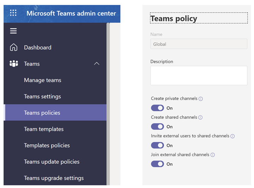
Task: Go to Manage teams
Action: [x=55, y=80]
